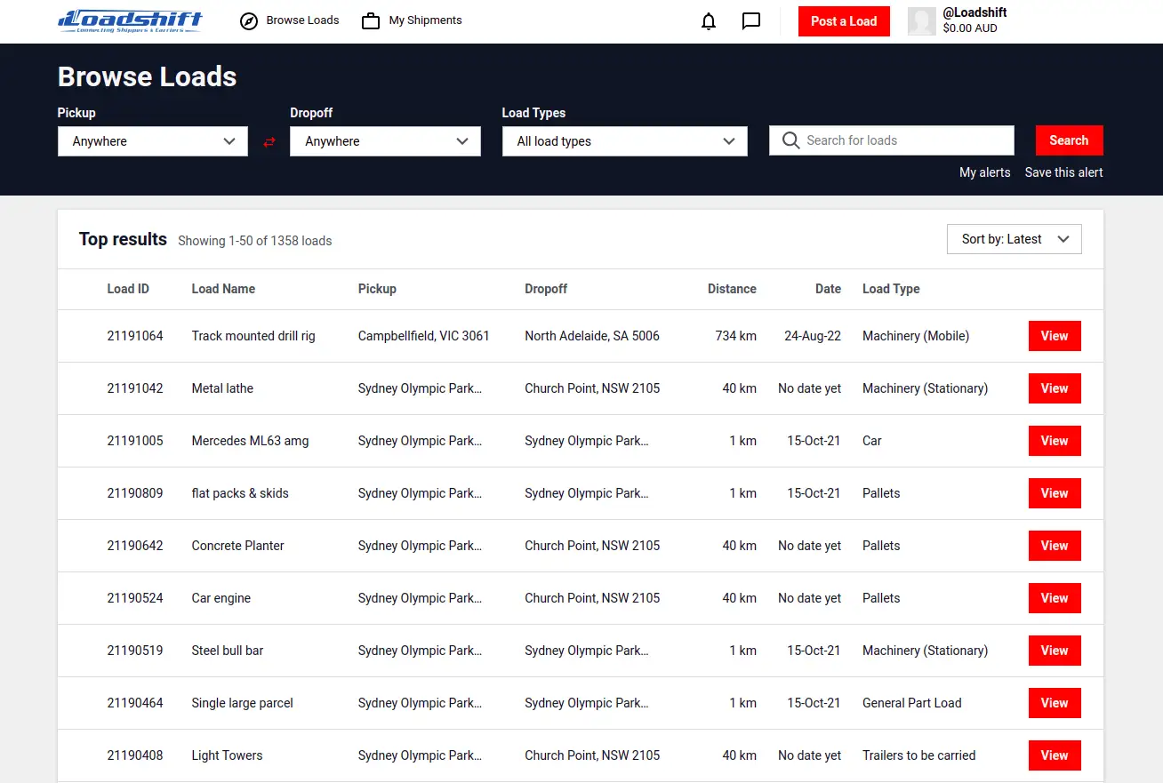Image resolution: width=1163 pixels, height=783 pixels.
Task: Swap pickup and dropoff locations
Action: tap(269, 142)
